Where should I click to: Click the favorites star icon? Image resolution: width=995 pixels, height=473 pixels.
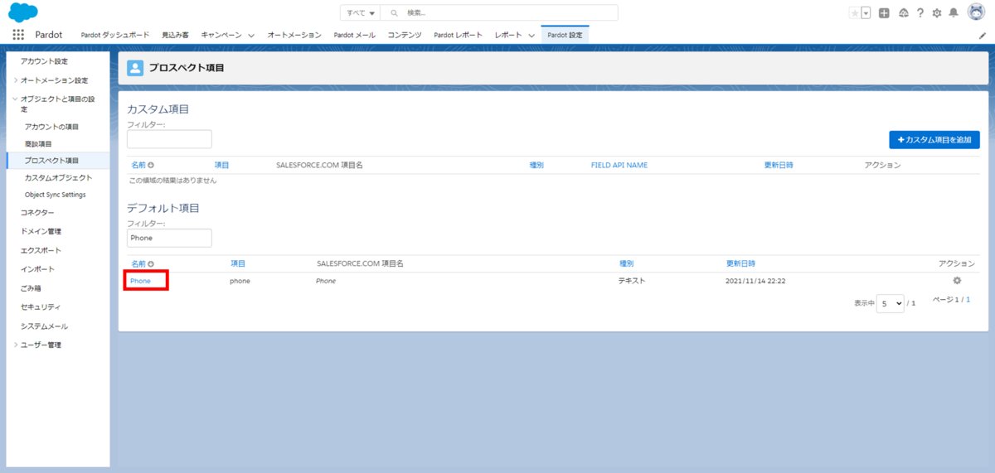pos(854,12)
